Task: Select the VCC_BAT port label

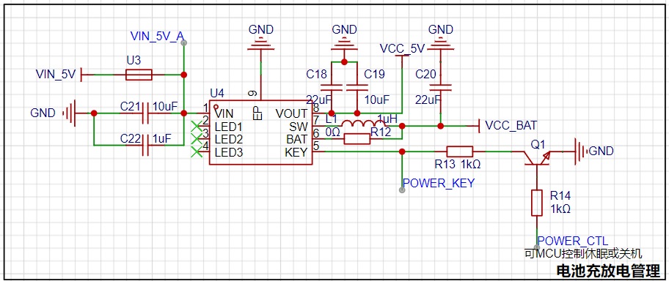Action: point(511,126)
